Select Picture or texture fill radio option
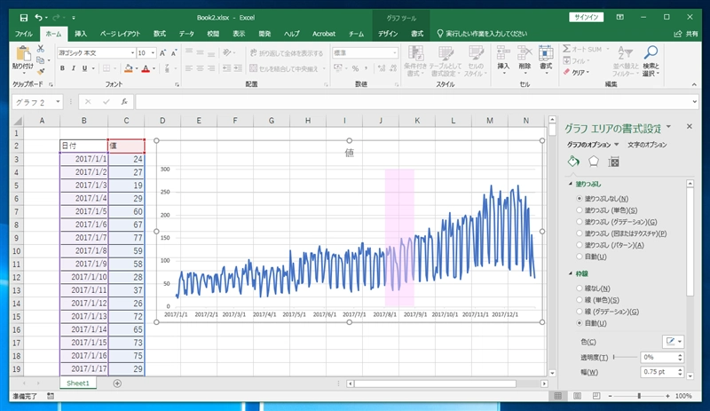Image resolution: width=710 pixels, height=411 pixels. click(580, 233)
